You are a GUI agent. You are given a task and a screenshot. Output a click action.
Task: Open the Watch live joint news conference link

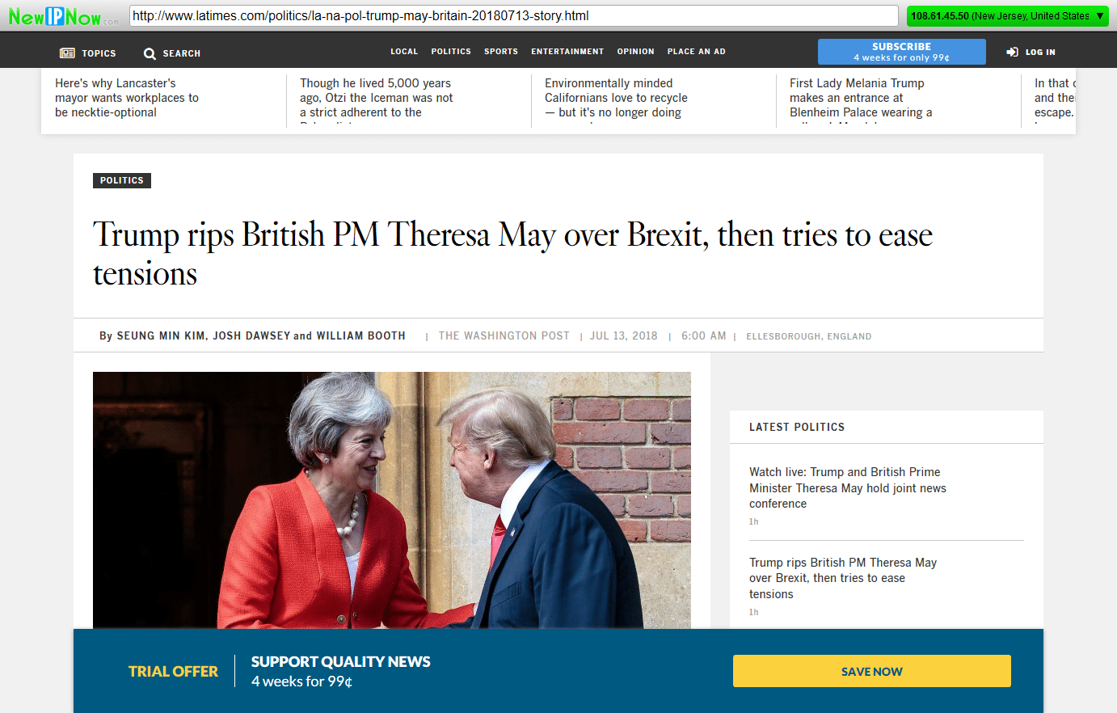tap(847, 487)
